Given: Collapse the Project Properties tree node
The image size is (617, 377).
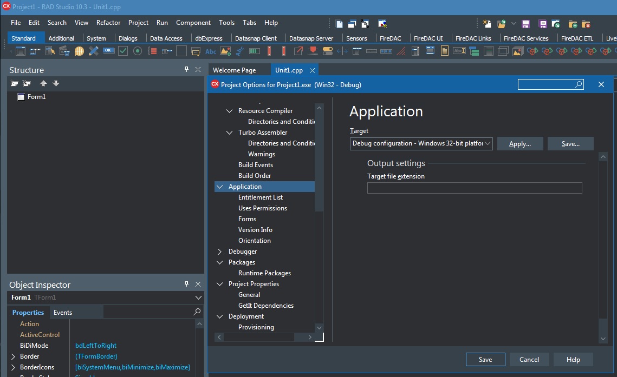Looking at the screenshot, I should [219, 284].
